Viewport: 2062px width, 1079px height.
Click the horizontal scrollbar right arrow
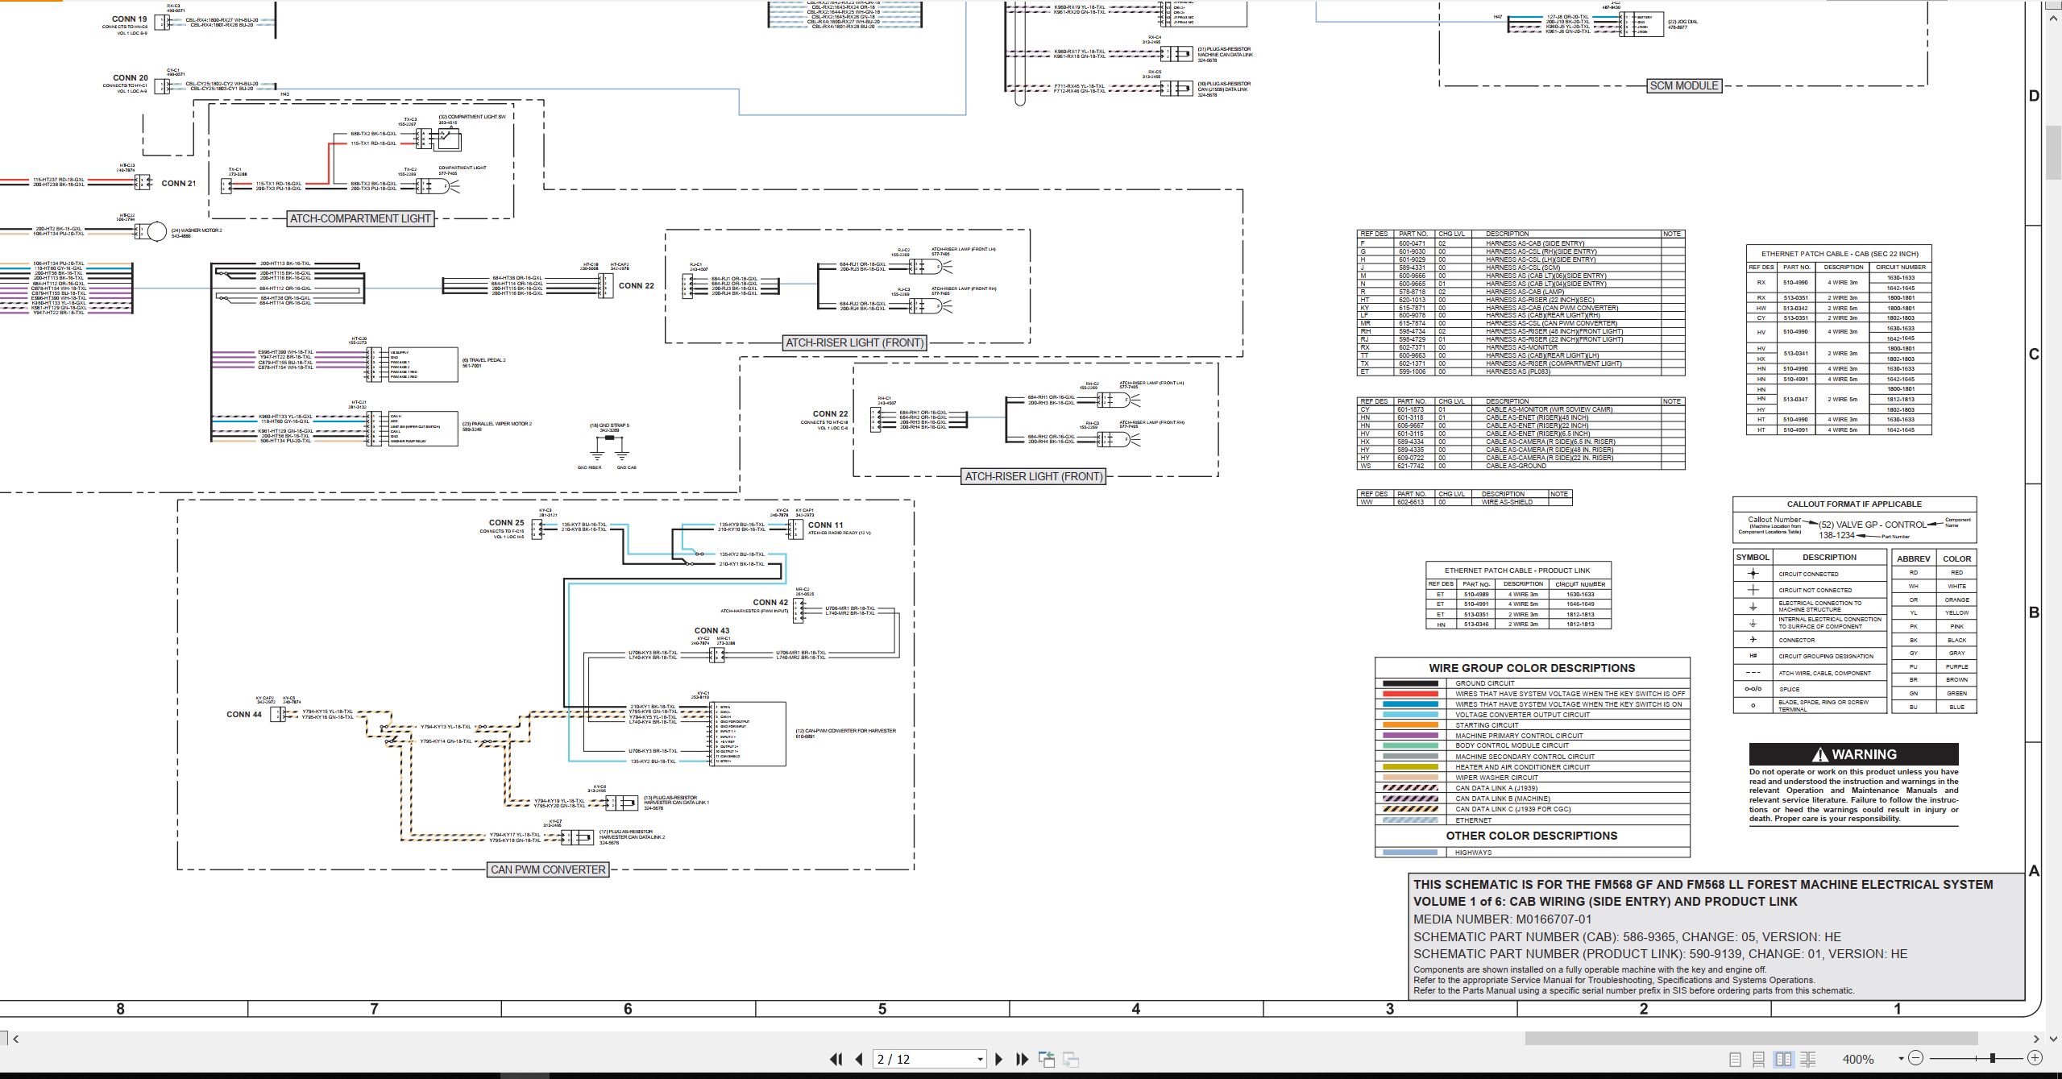(x=2036, y=1039)
